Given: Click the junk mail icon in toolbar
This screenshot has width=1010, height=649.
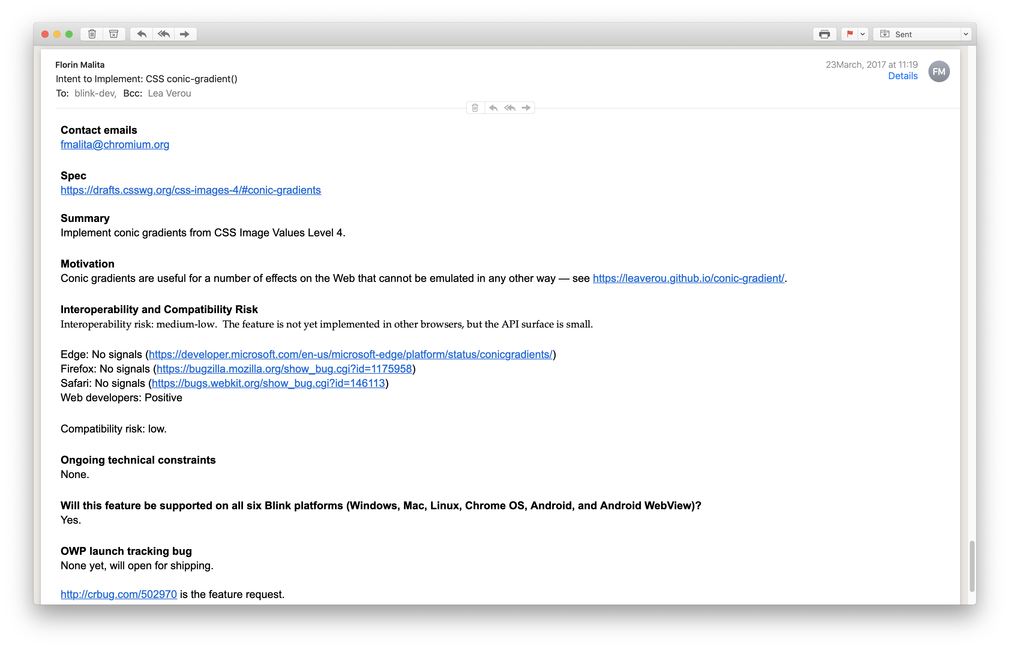Looking at the screenshot, I should point(114,34).
